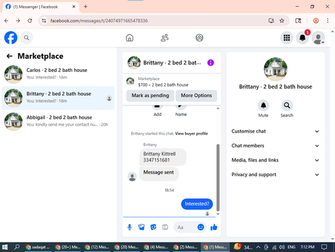Switch to the sadaqat Chrome taskbar window
The height and width of the screenshot is (252, 335).
38,247
